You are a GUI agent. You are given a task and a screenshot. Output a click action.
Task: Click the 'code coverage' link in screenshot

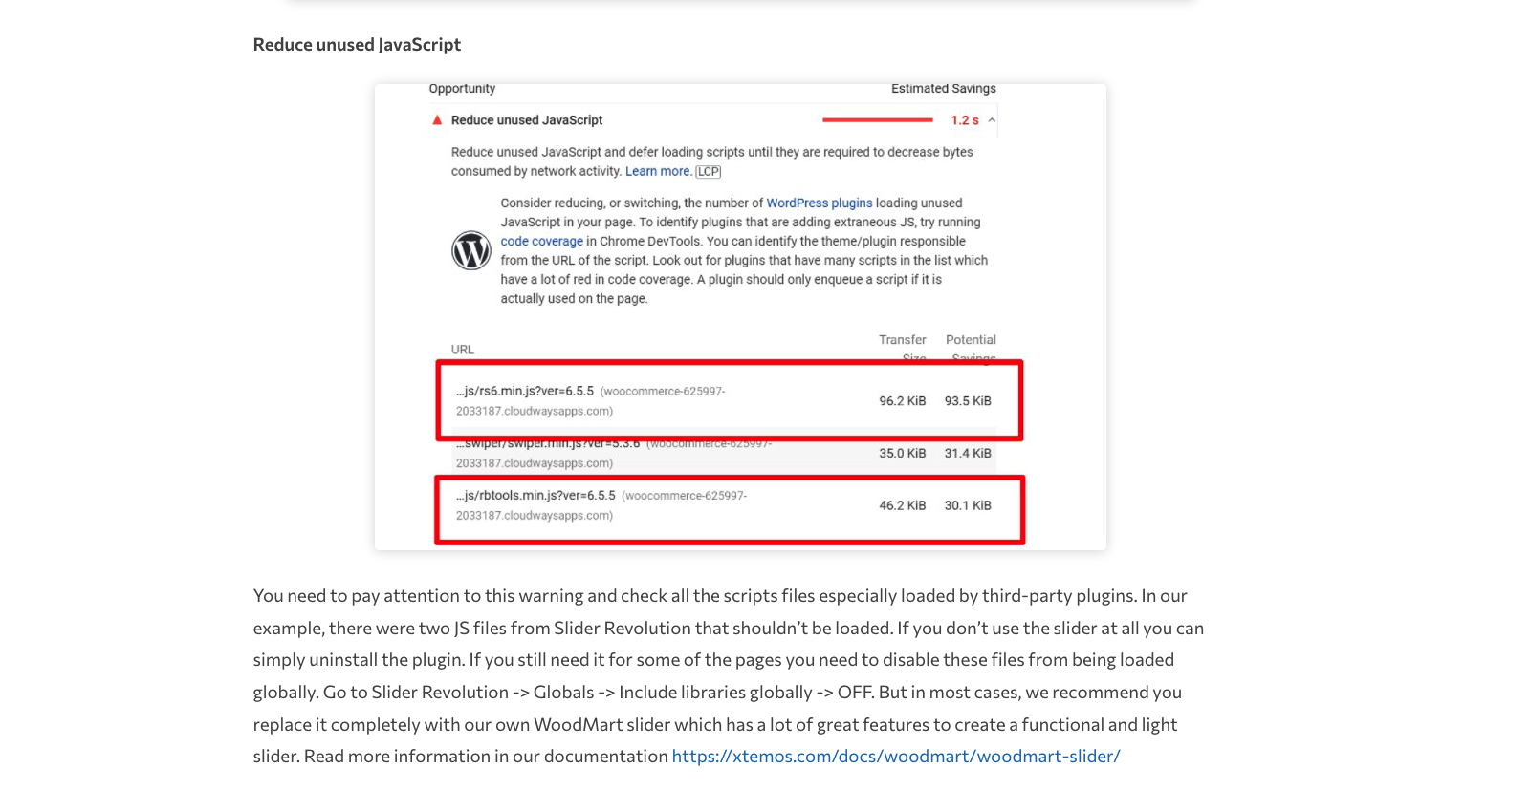(x=541, y=241)
